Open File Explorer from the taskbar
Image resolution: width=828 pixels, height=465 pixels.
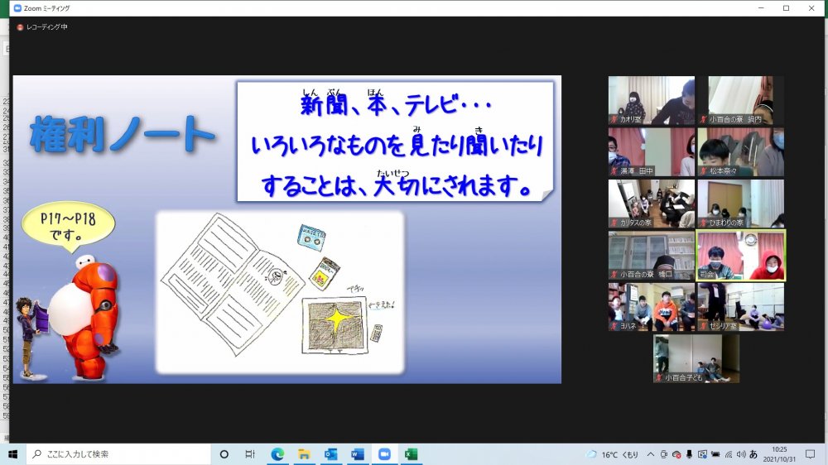[x=304, y=454]
